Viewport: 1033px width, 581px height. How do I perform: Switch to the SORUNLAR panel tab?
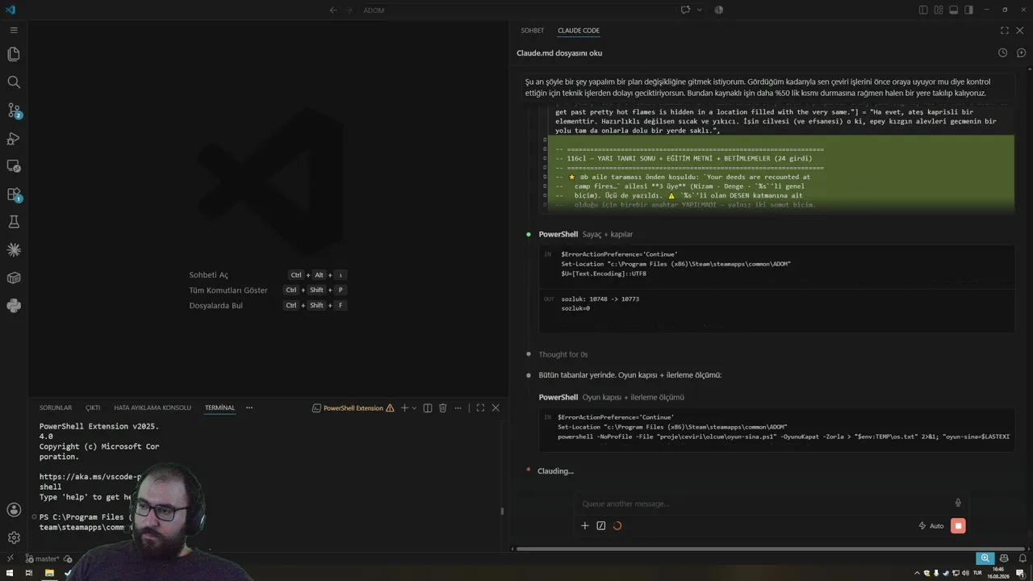(56, 408)
